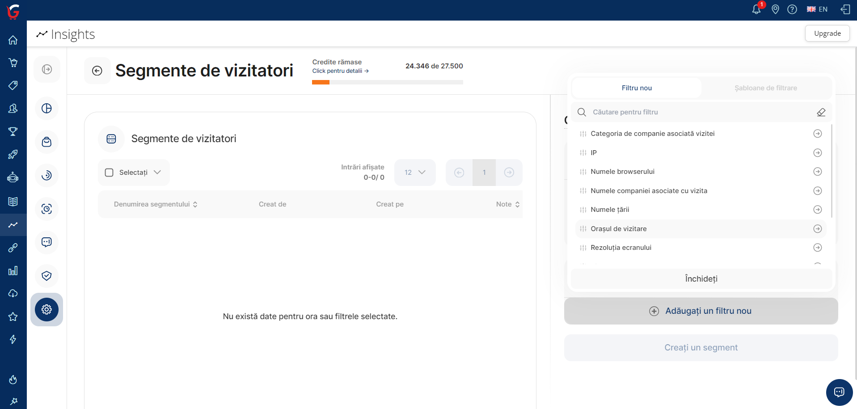Open the users sidebar icon

[x=13, y=108]
